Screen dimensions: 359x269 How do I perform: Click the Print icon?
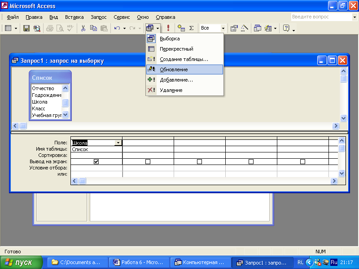pyautogui.click(x=50, y=28)
